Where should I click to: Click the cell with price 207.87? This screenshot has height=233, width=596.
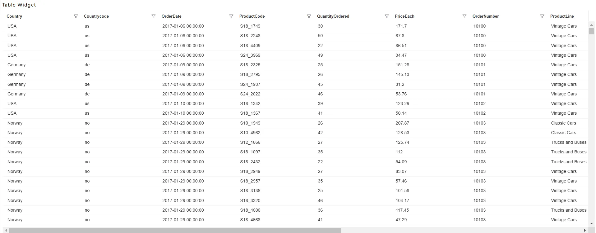pos(402,123)
